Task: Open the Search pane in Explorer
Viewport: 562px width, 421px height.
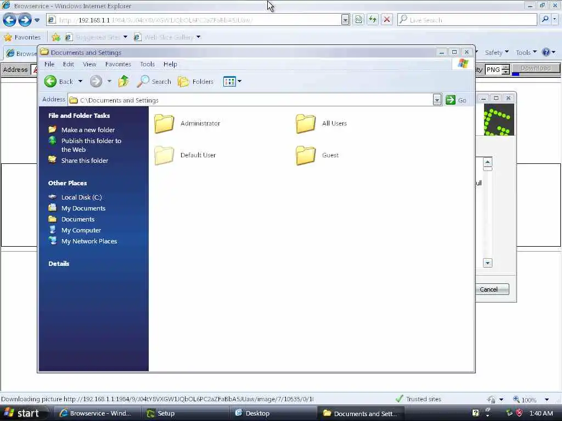Action: coord(154,81)
